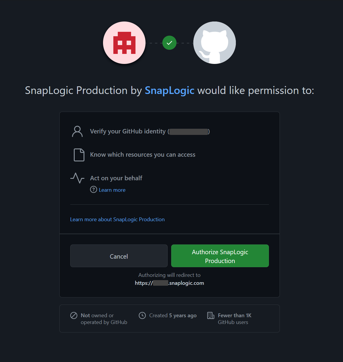The image size is (343, 362).
Task: Click the Authorize SnapLogic Production button
Action: click(220, 256)
